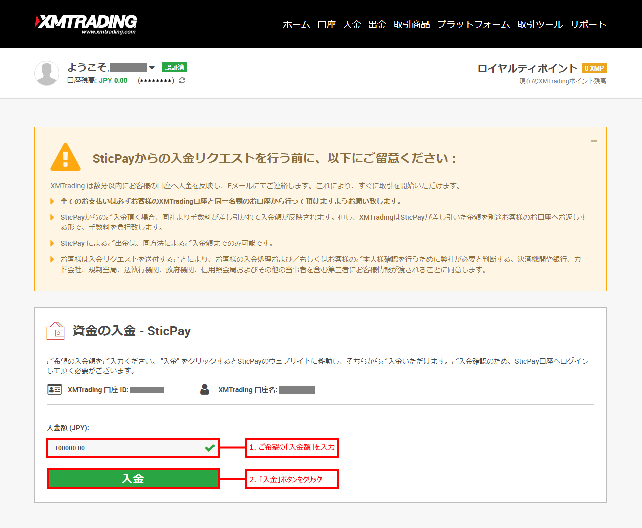This screenshot has height=528, width=642.
Task: Click the 入金額 (JPY) amount field
Action: (126, 448)
